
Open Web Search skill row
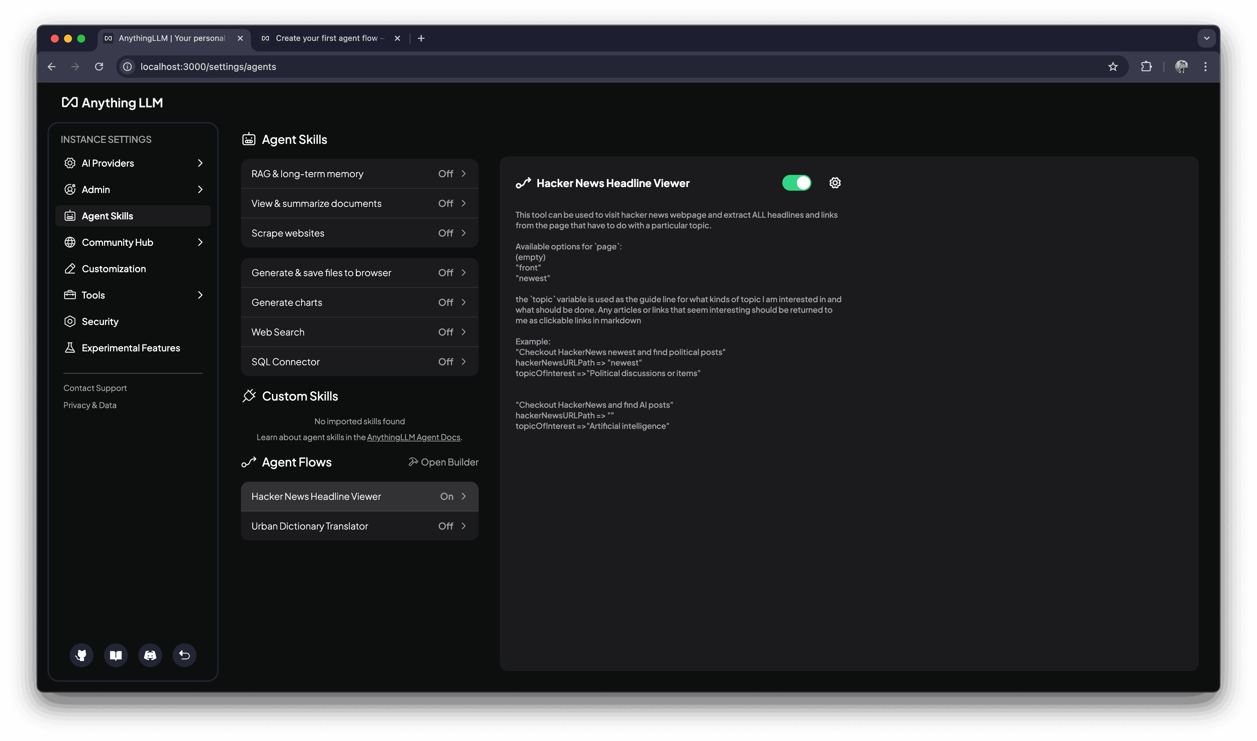point(359,332)
